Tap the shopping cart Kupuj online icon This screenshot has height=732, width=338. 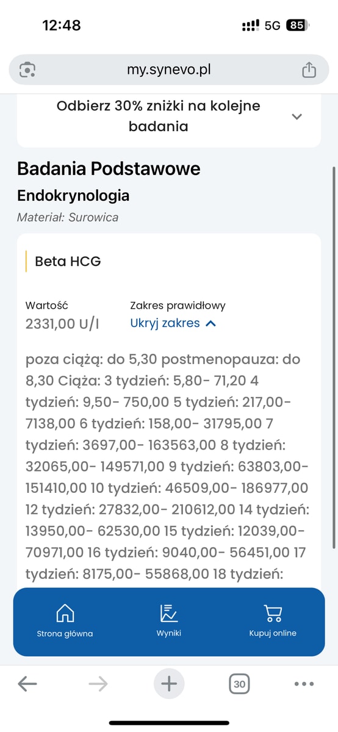(273, 613)
